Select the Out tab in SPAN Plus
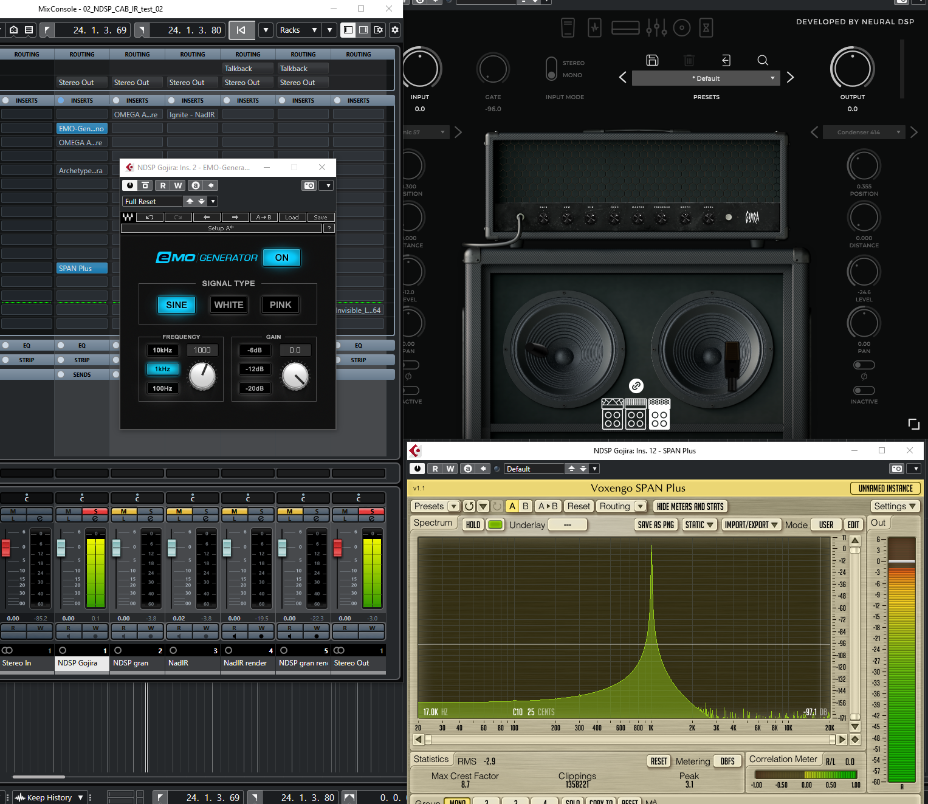This screenshot has width=928, height=804. tap(878, 523)
